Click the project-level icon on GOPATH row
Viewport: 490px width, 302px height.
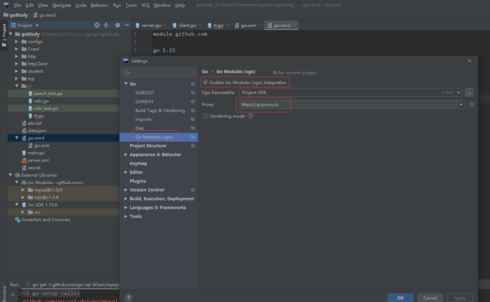[193, 101]
